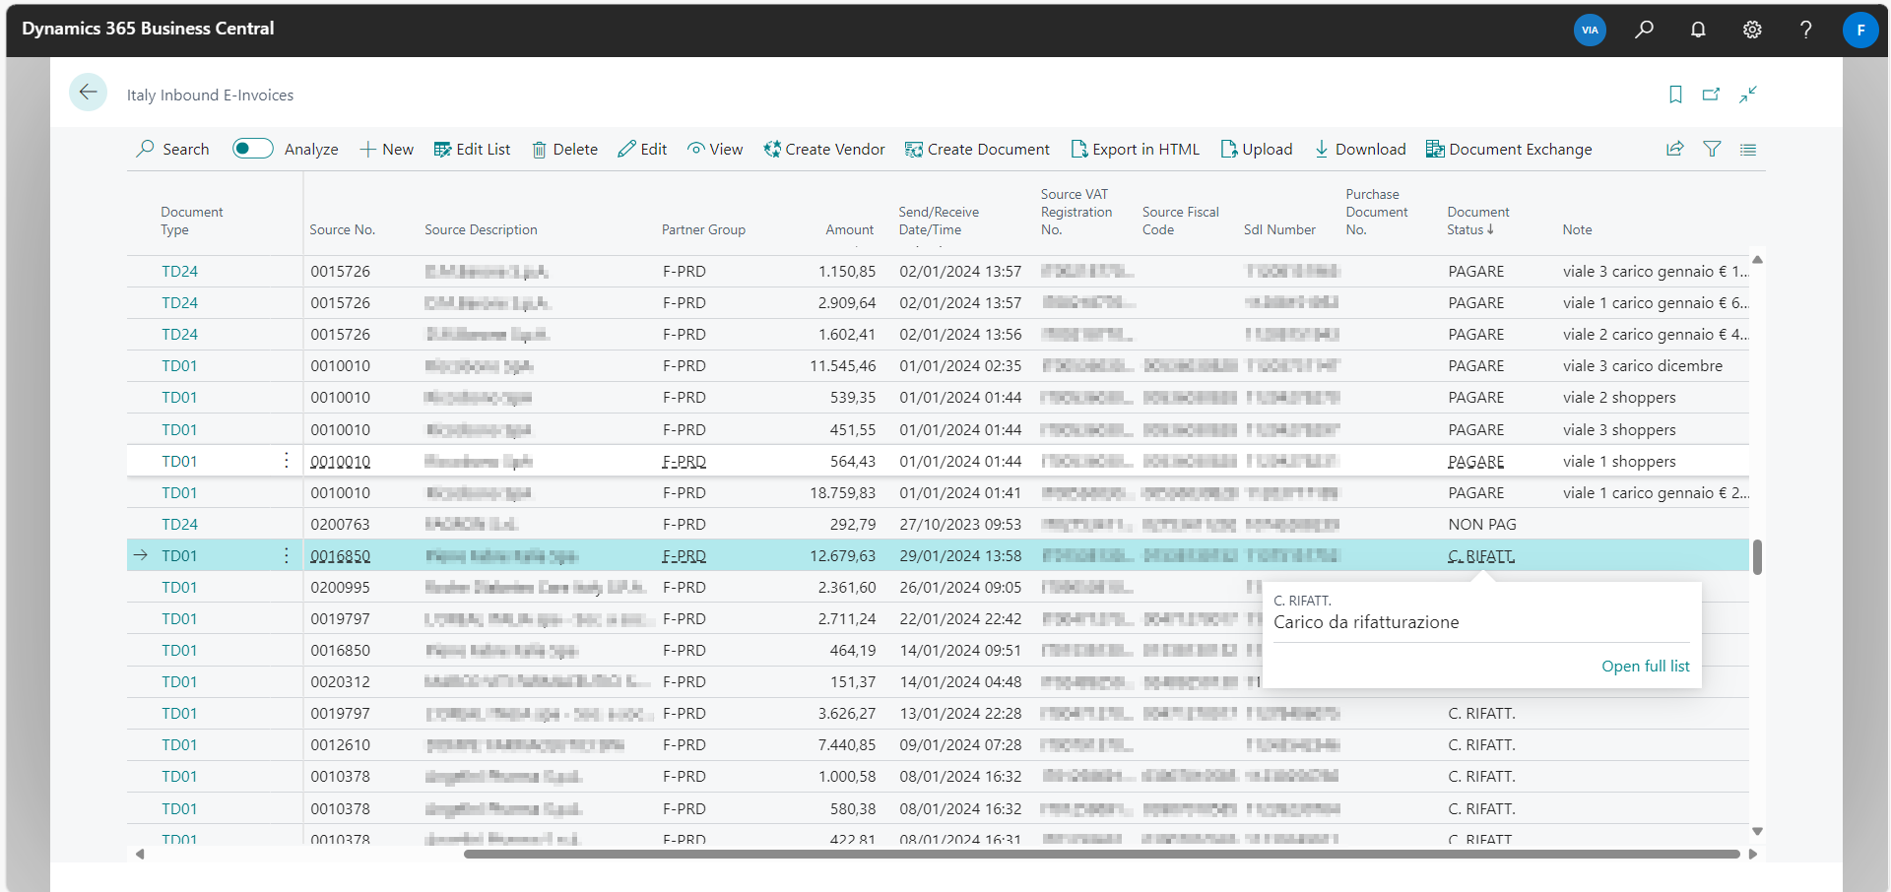Click note 'viale 3 carico dicembre'
Viewport: 1891px width, 892px height.
[x=1642, y=365]
